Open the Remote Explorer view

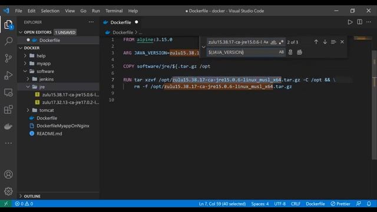(8, 92)
